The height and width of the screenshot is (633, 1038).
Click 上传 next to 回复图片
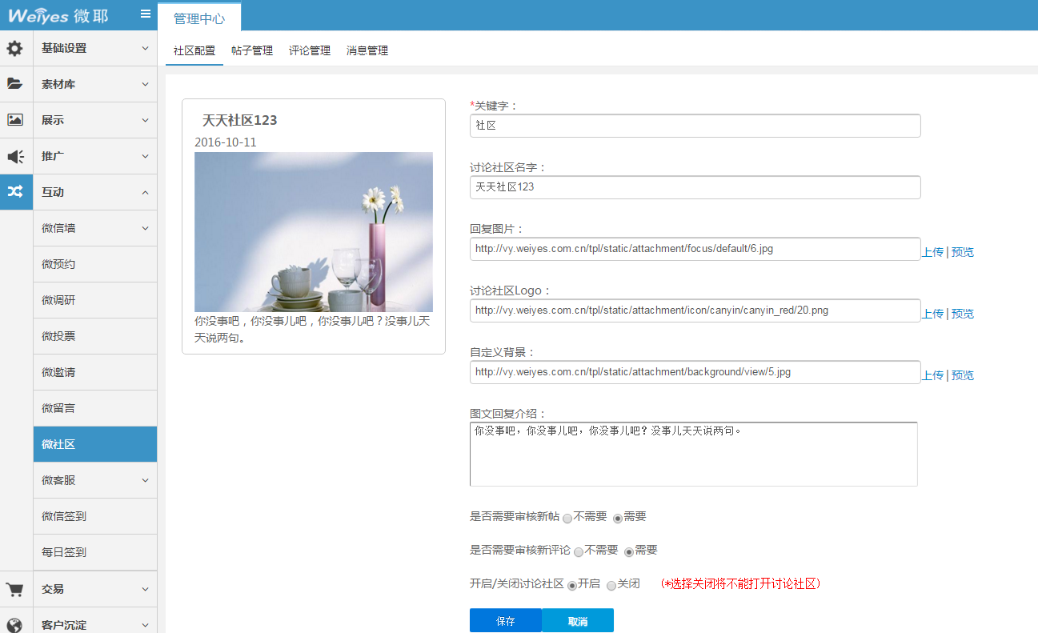click(x=933, y=252)
